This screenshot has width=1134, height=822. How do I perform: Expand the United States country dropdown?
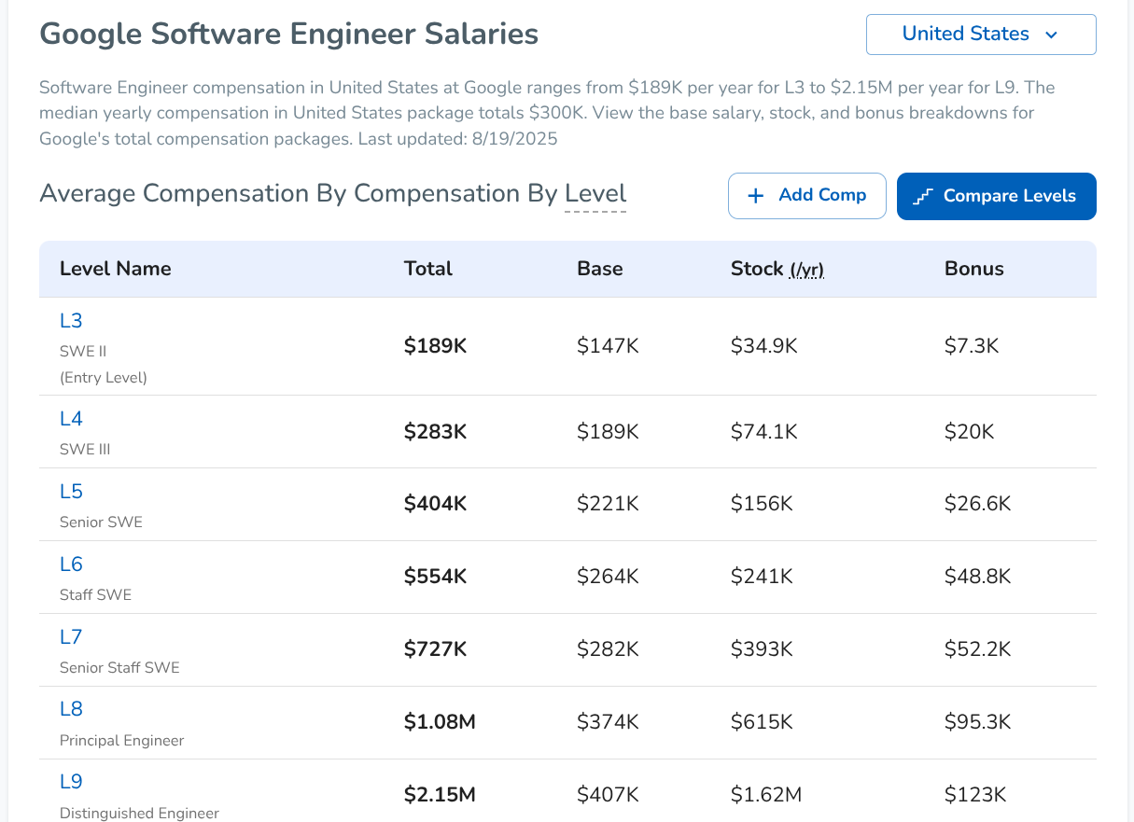[980, 35]
